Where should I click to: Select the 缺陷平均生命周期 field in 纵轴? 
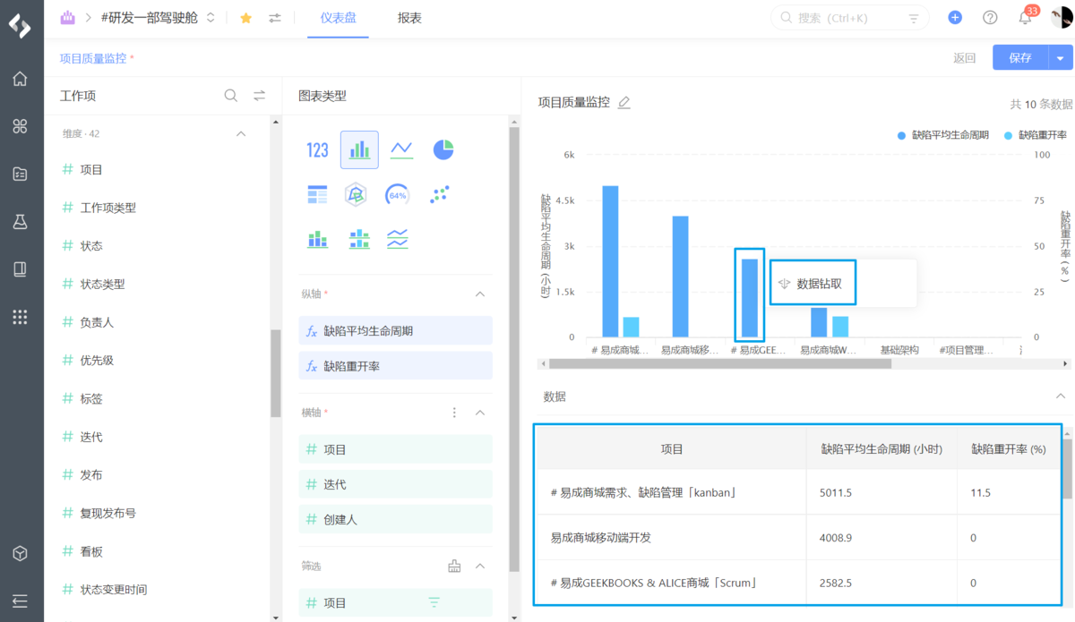(395, 330)
